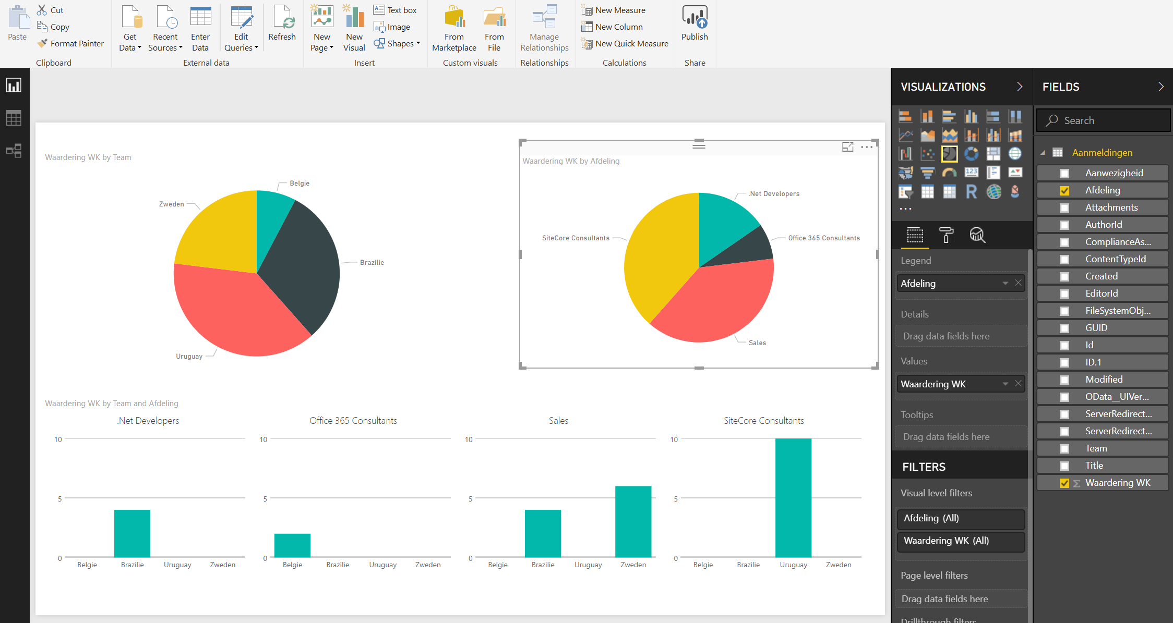Switch to the Analytics magnifier tab
This screenshot has width=1173, height=623.
click(x=977, y=235)
